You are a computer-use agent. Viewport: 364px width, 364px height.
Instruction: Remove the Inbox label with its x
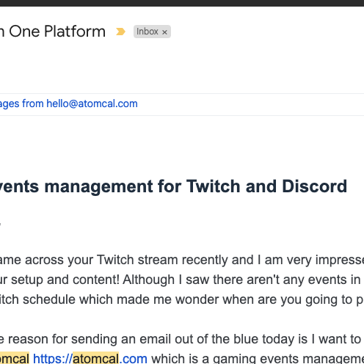pyautogui.click(x=164, y=32)
